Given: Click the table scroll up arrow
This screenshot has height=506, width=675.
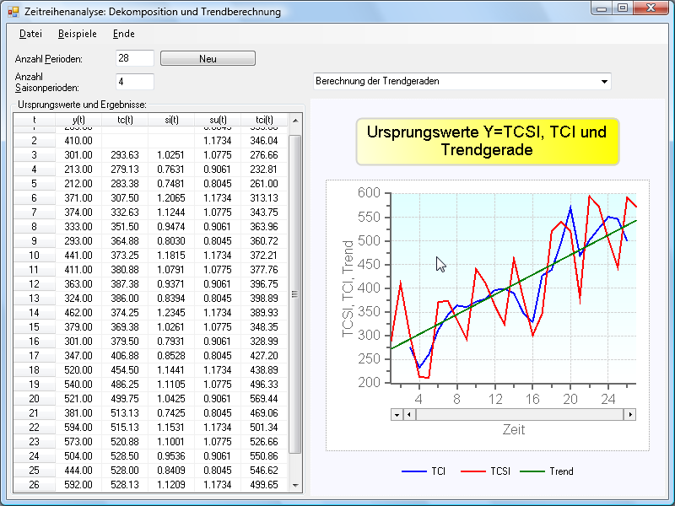Looking at the screenshot, I should [295, 121].
